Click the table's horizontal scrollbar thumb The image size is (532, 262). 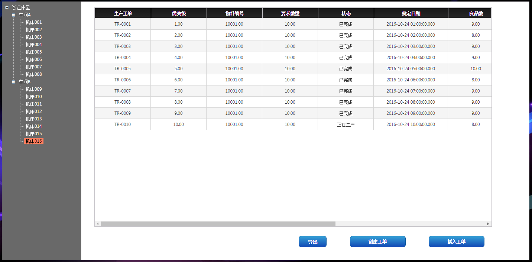pyautogui.click(x=218, y=224)
